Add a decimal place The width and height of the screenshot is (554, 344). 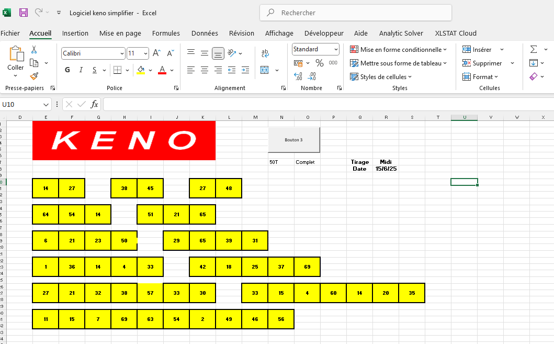coord(298,76)
